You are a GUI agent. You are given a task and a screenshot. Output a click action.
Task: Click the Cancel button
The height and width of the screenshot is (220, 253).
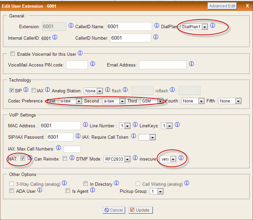click(114, 210)
